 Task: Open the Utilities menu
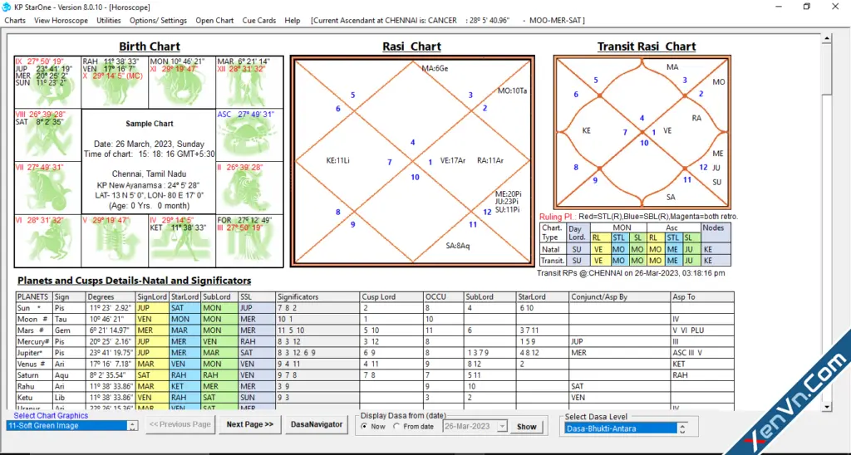[x=109, y=21]
